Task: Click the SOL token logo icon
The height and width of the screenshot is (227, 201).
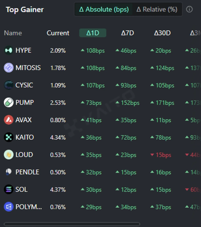Action: (9, 189)
